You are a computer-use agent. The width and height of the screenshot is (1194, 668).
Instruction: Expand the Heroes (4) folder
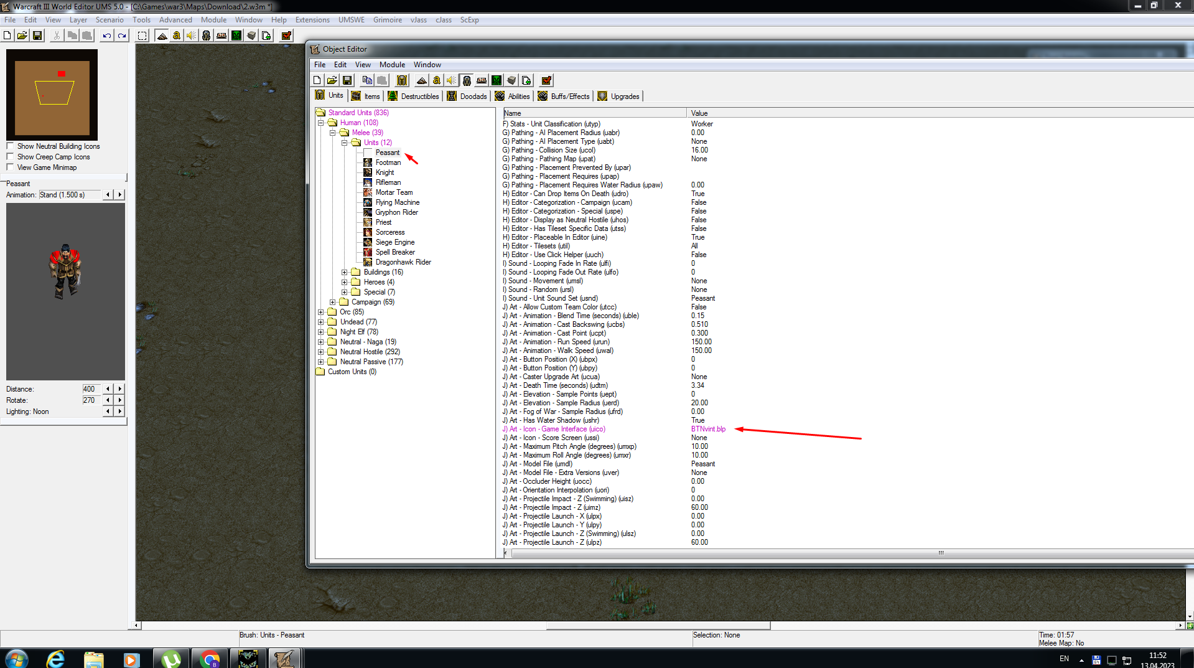[x=345, y=282]
